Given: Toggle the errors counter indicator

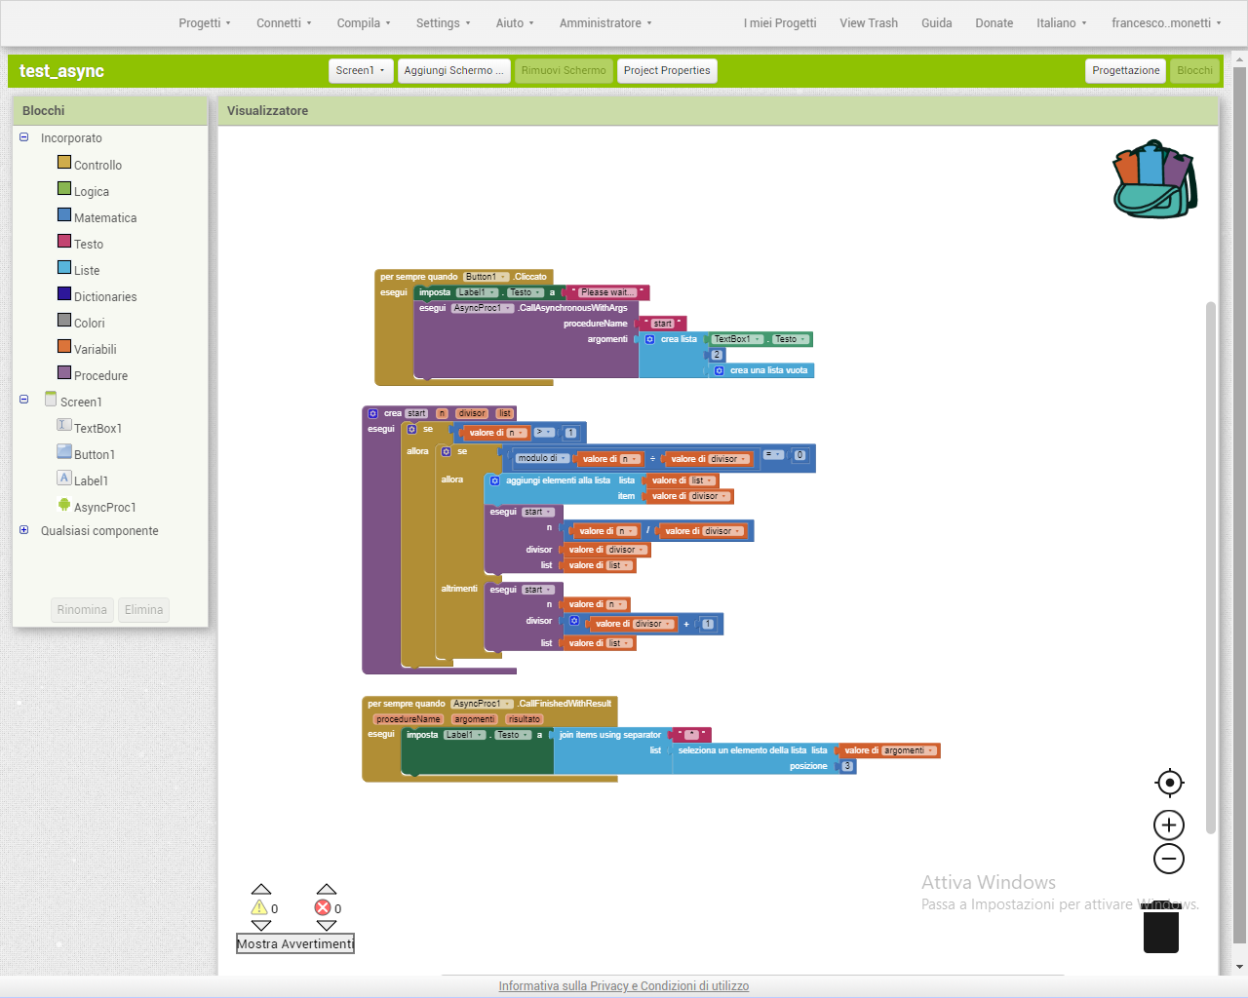Looking at the screenshot, I should [x=327, y=908].
